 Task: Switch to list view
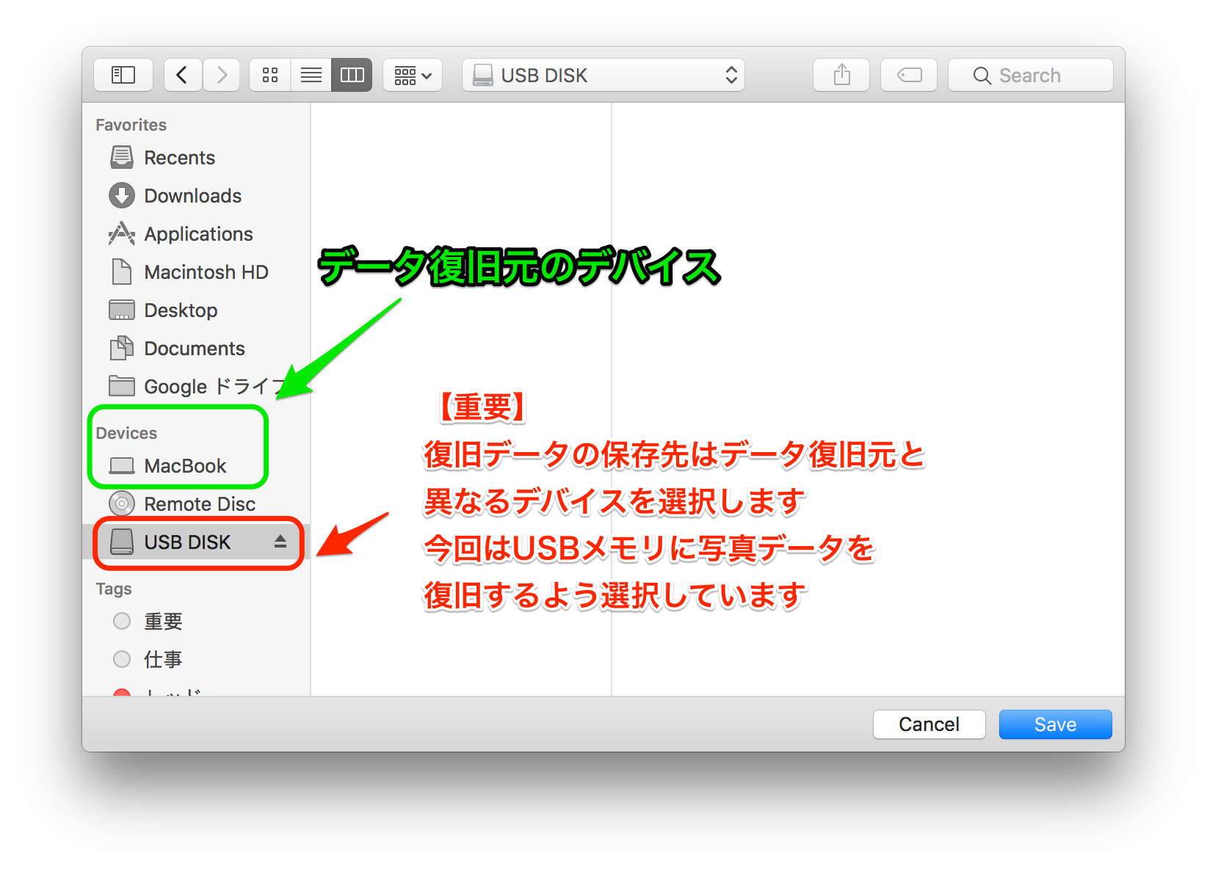pos(311,75)
